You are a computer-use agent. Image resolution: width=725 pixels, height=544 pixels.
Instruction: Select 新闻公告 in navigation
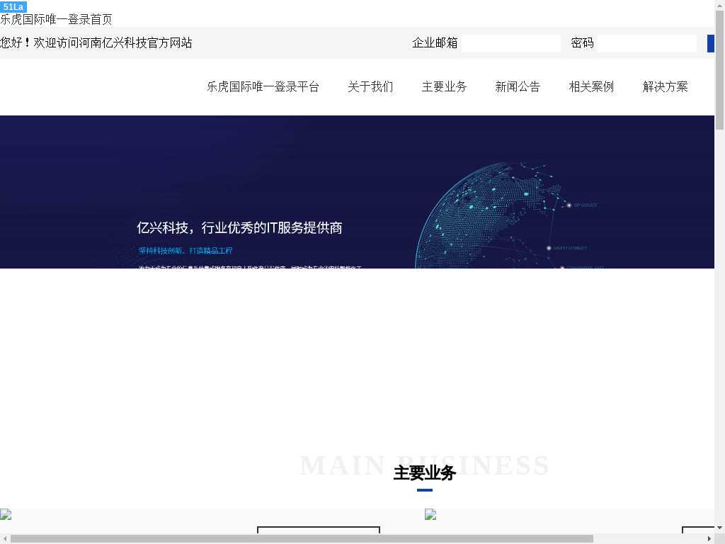[518, 86]
